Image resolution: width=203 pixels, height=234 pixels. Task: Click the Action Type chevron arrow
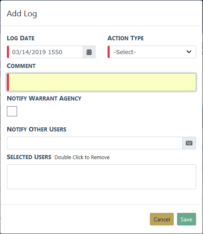tap(189, 52)
